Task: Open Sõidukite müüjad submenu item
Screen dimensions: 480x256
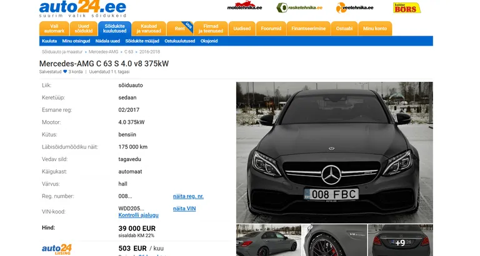Action: point(142,41)
